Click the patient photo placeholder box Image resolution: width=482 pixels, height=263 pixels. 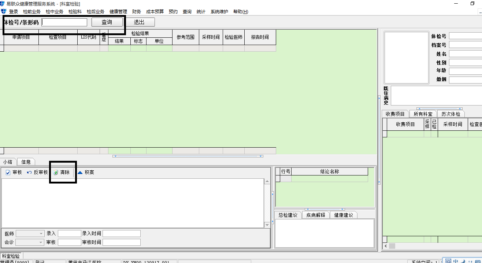(407, 58)
